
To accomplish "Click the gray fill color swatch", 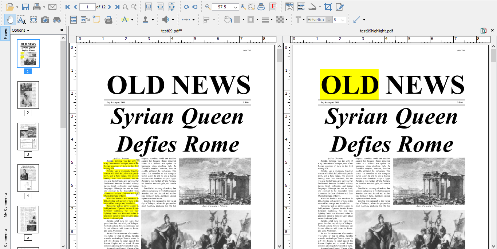I will click(237, 19).
